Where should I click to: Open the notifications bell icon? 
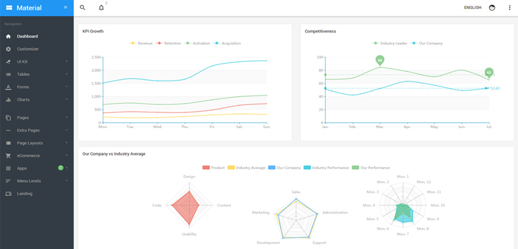coord(101,7)
